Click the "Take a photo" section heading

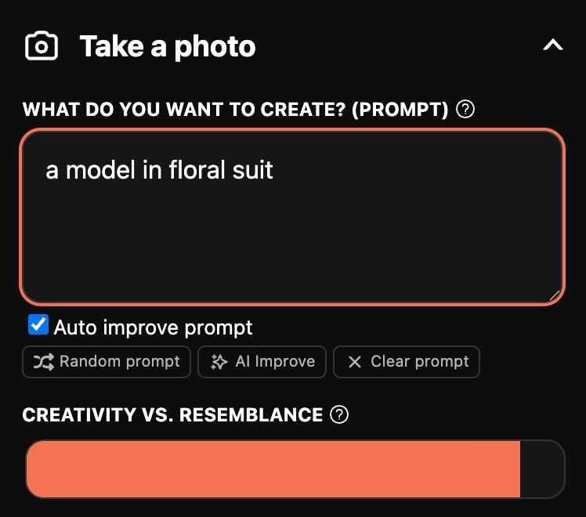tap(167, 47)
